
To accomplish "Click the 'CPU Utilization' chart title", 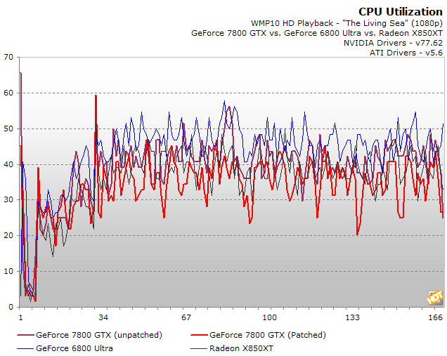I will pyautogui.click(x=400, y=12).
